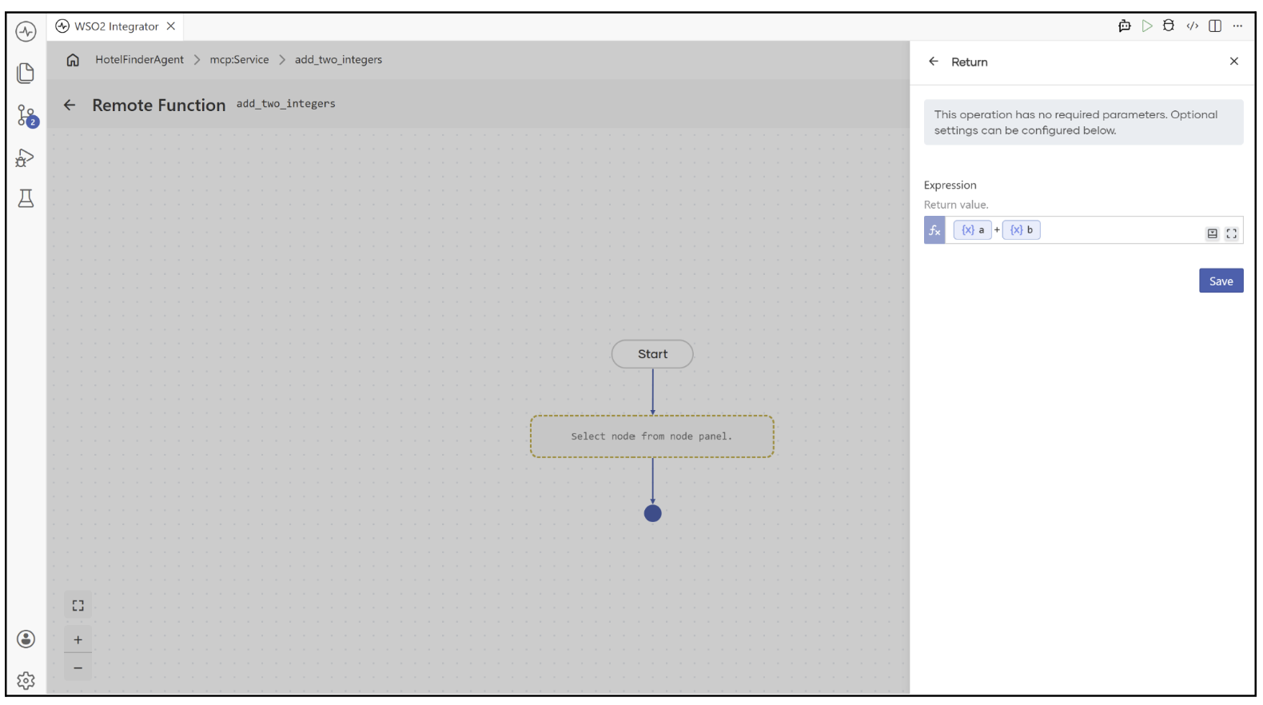Open the Manage settings gear
The image size is (1263, 705).
tap(26, 680)
